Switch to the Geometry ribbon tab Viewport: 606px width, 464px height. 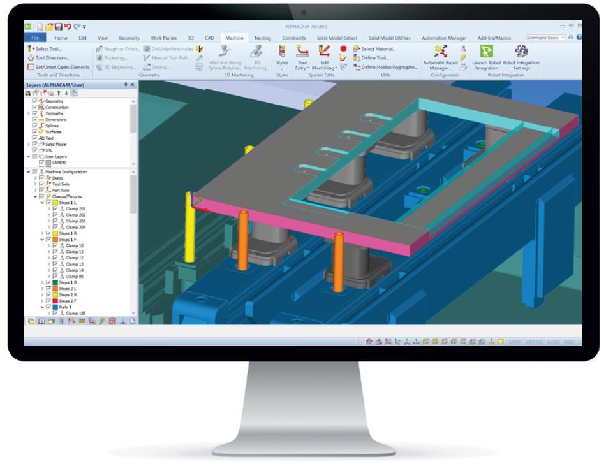click(x=129, y=38)
